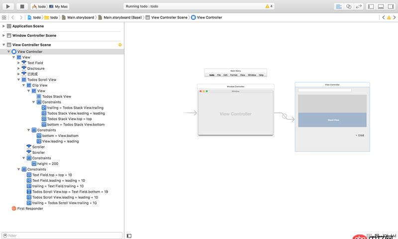Click the Main.storyboard (Base) breadcrumb
The height and width of the screenshot is (239, 398).
coord(120,17)
